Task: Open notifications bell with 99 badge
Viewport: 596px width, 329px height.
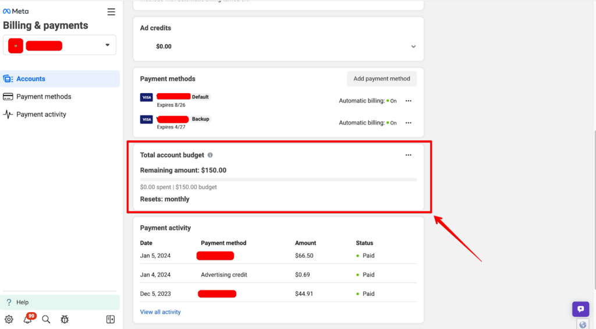Action: tap(27, 319)
